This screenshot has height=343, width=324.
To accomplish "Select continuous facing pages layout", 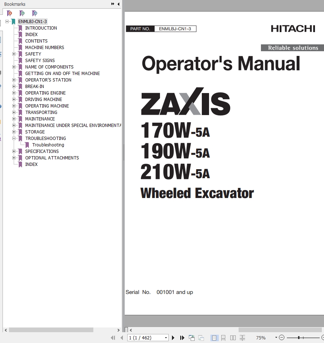I will (242, 338).
